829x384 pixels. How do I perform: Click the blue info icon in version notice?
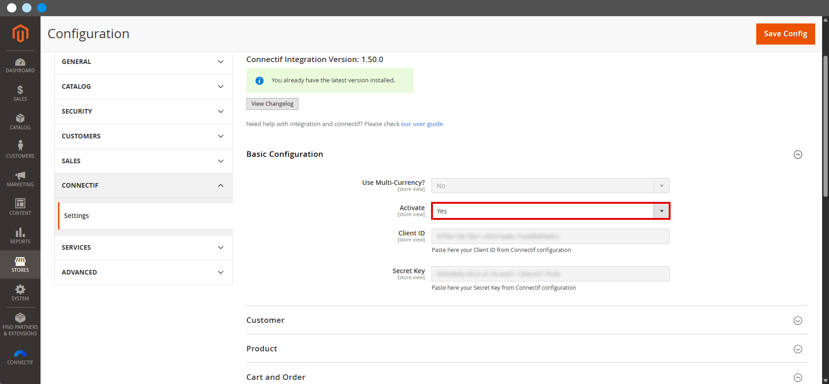259,80
